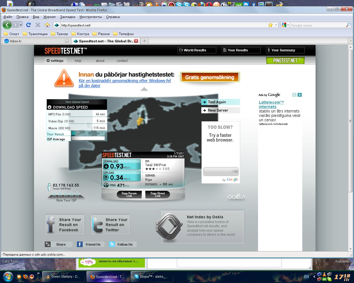Reload the page with the refresh icon
The image size is (354, 283).
tap(28, 25)
